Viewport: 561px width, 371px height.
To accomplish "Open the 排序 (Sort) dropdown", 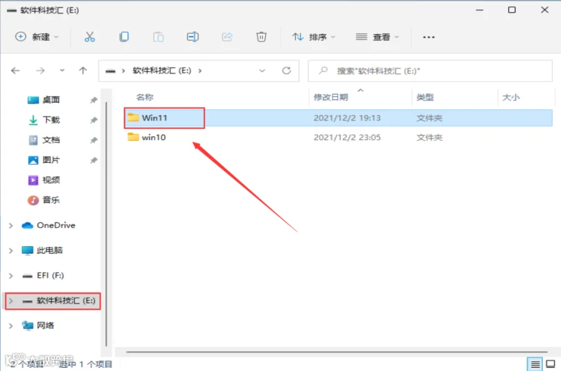I will tap(314, 37).
